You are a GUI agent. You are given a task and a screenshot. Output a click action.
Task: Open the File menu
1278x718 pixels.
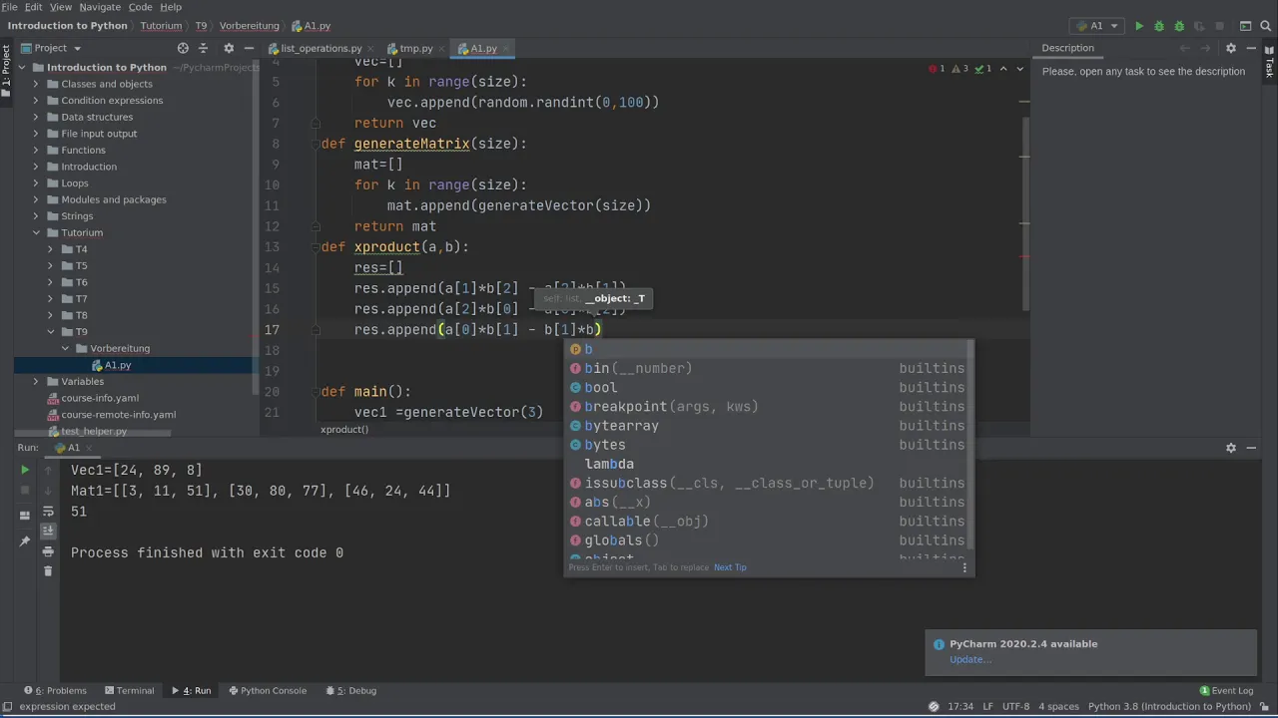point(9,7)
